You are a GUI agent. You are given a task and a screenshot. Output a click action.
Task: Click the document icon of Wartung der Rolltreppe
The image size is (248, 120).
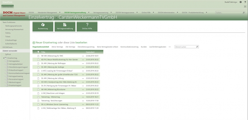(x=38, y=63)
